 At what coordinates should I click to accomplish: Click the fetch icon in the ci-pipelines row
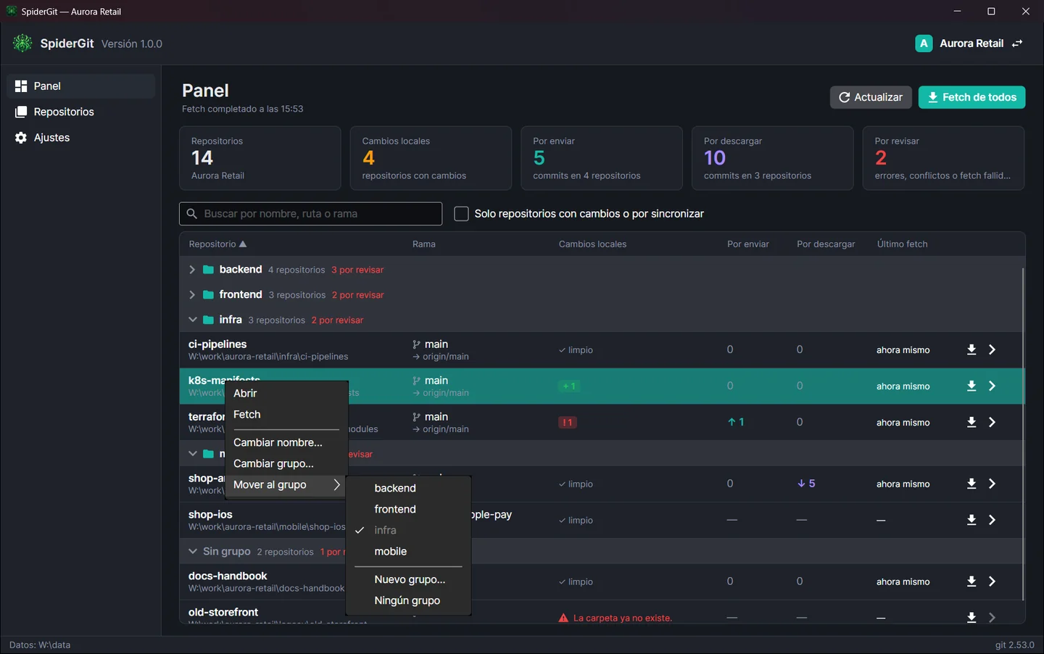click(x=971, y=349)
